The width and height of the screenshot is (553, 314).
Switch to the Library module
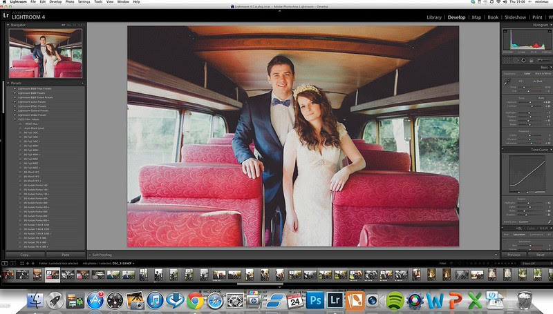coord(434,17)
